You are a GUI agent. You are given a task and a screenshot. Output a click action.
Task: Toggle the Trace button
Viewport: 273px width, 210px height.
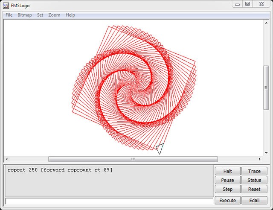(x=254, y=171)
